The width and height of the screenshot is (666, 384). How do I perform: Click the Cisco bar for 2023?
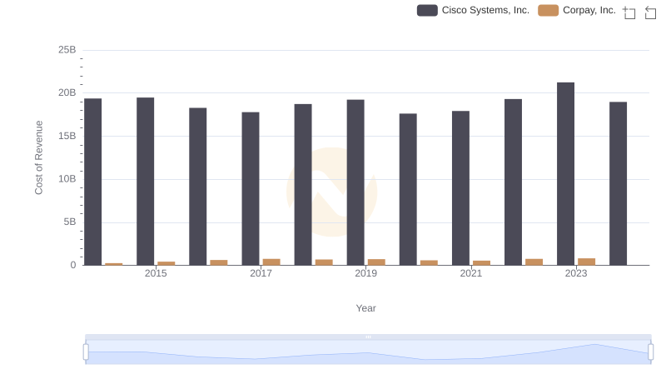pos(566,174)
